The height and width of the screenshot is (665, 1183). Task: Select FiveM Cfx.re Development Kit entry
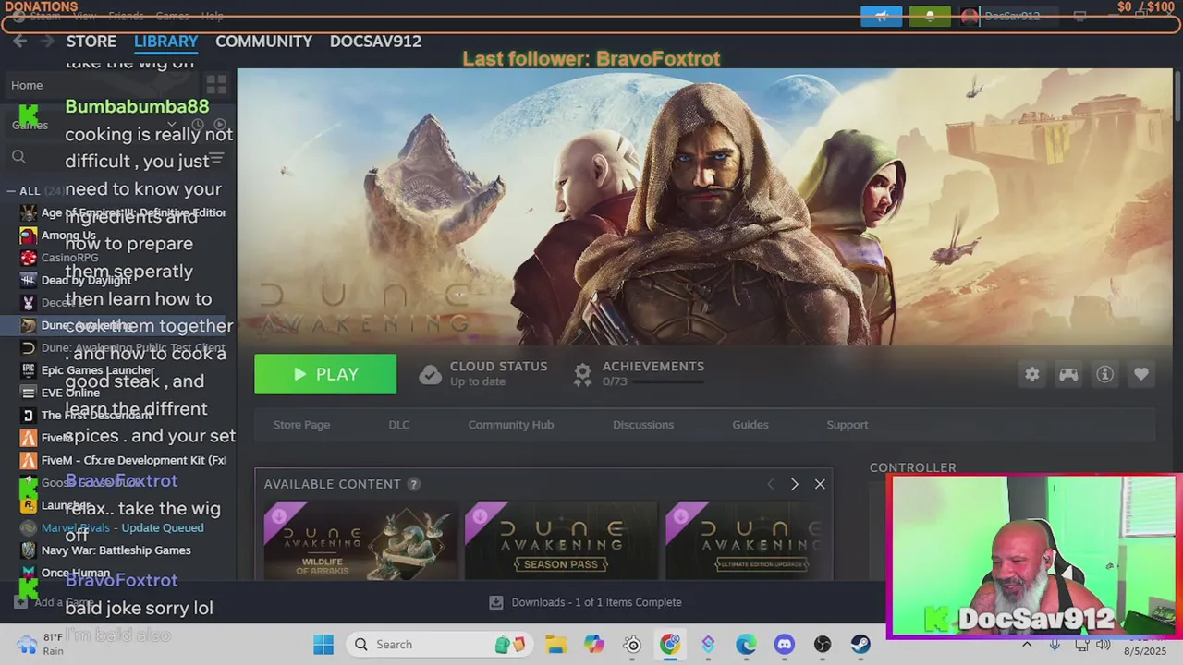click(122, 460)
